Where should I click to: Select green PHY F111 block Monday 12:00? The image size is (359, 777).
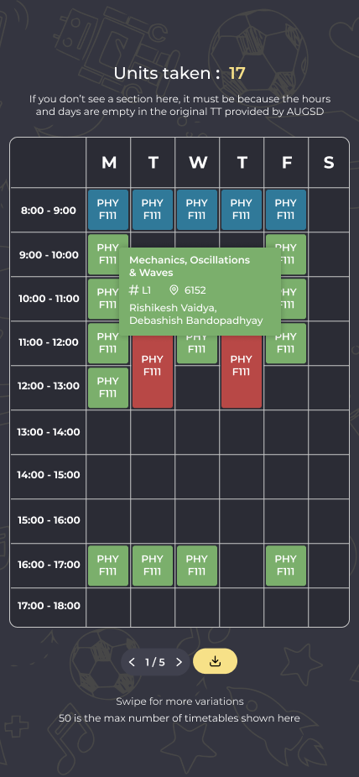pos(108,388)
